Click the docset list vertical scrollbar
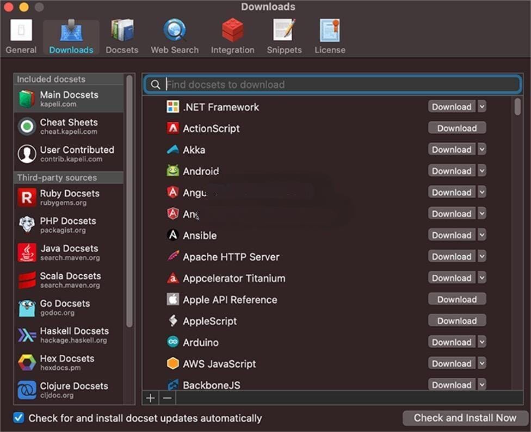The width and height of the screenshot is (531, 432). pos(517,107)
